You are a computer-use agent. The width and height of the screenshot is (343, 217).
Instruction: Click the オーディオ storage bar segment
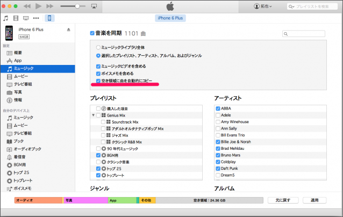39,200
